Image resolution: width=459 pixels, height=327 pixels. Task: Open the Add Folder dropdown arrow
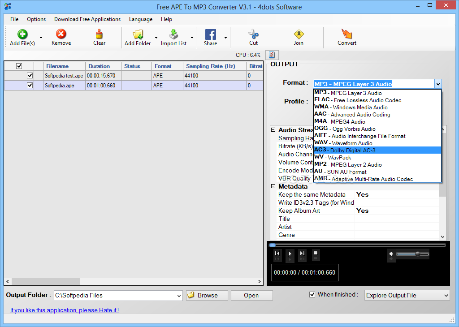[x=156, y=38]
